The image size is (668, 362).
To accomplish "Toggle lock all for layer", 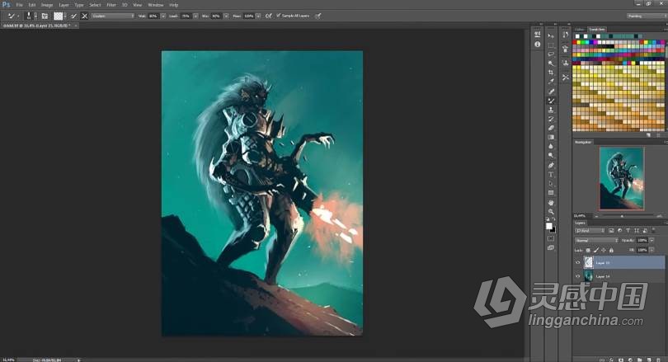I will pyautogui.click(x=611, y=251).
